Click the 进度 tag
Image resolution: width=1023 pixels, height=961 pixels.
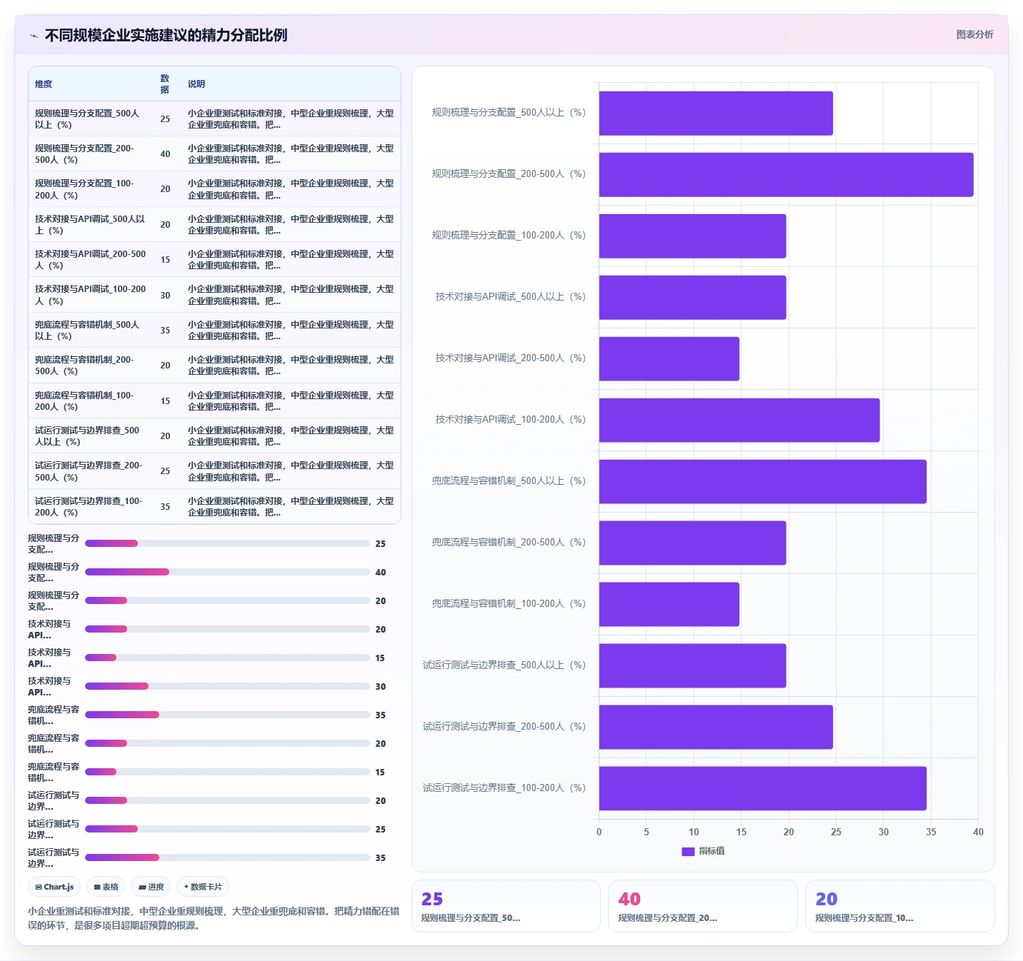coord(151,887)
